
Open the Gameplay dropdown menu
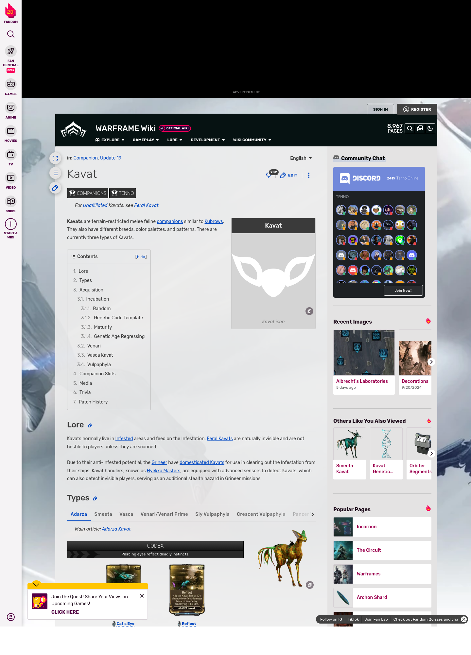coord(146,140)
